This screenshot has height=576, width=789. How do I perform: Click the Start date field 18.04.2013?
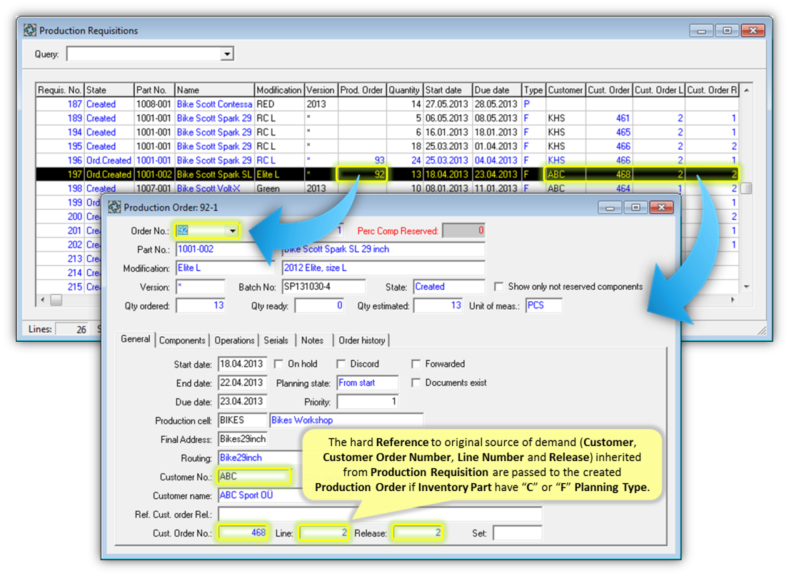(x=242, y=364)
